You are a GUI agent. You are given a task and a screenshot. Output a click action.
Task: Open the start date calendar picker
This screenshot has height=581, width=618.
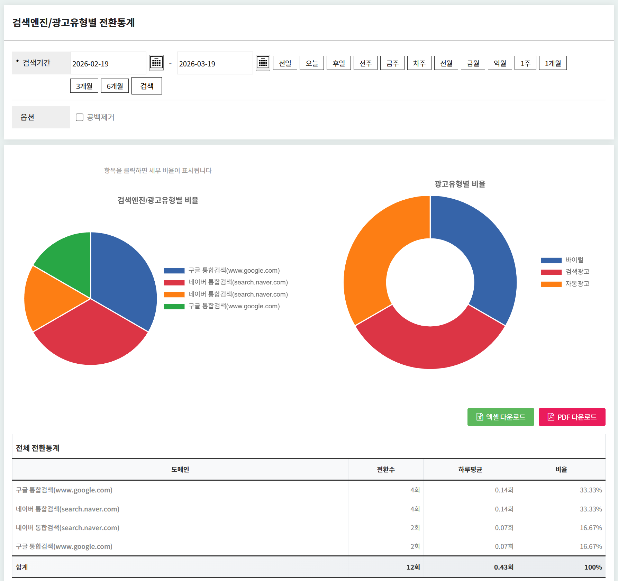tap(156, 63)
